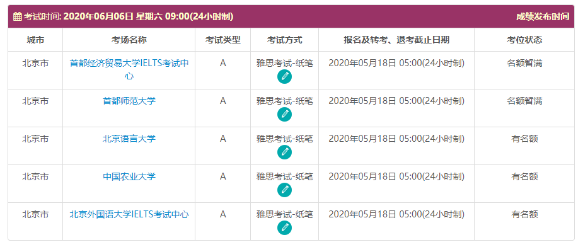Click the 考试方式 column header
Screen dimensions: 583x247
pos(284,40)
